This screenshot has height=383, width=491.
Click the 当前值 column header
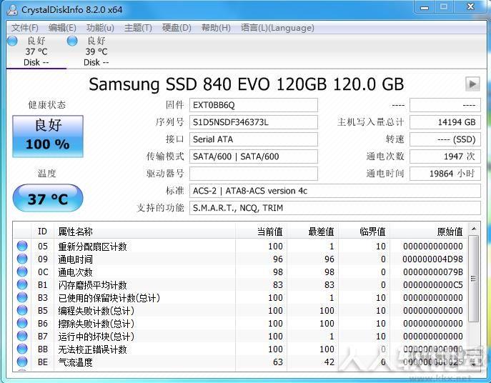point(261,232)
